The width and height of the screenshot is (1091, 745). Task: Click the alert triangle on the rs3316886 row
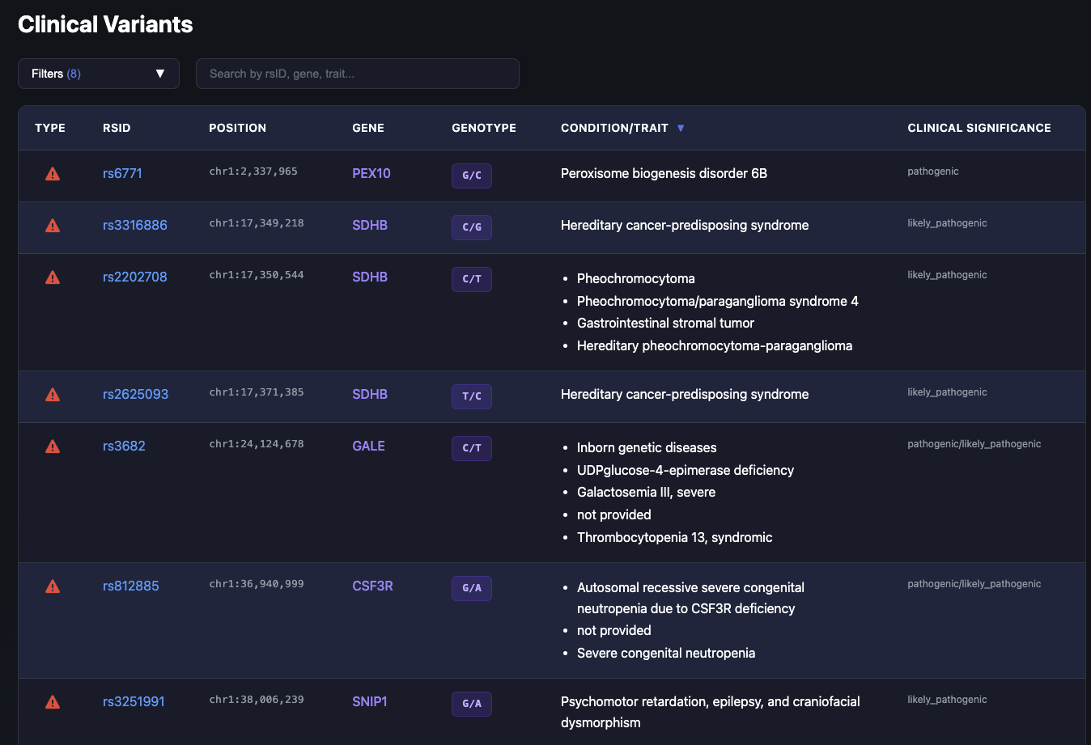pos(52,226)
